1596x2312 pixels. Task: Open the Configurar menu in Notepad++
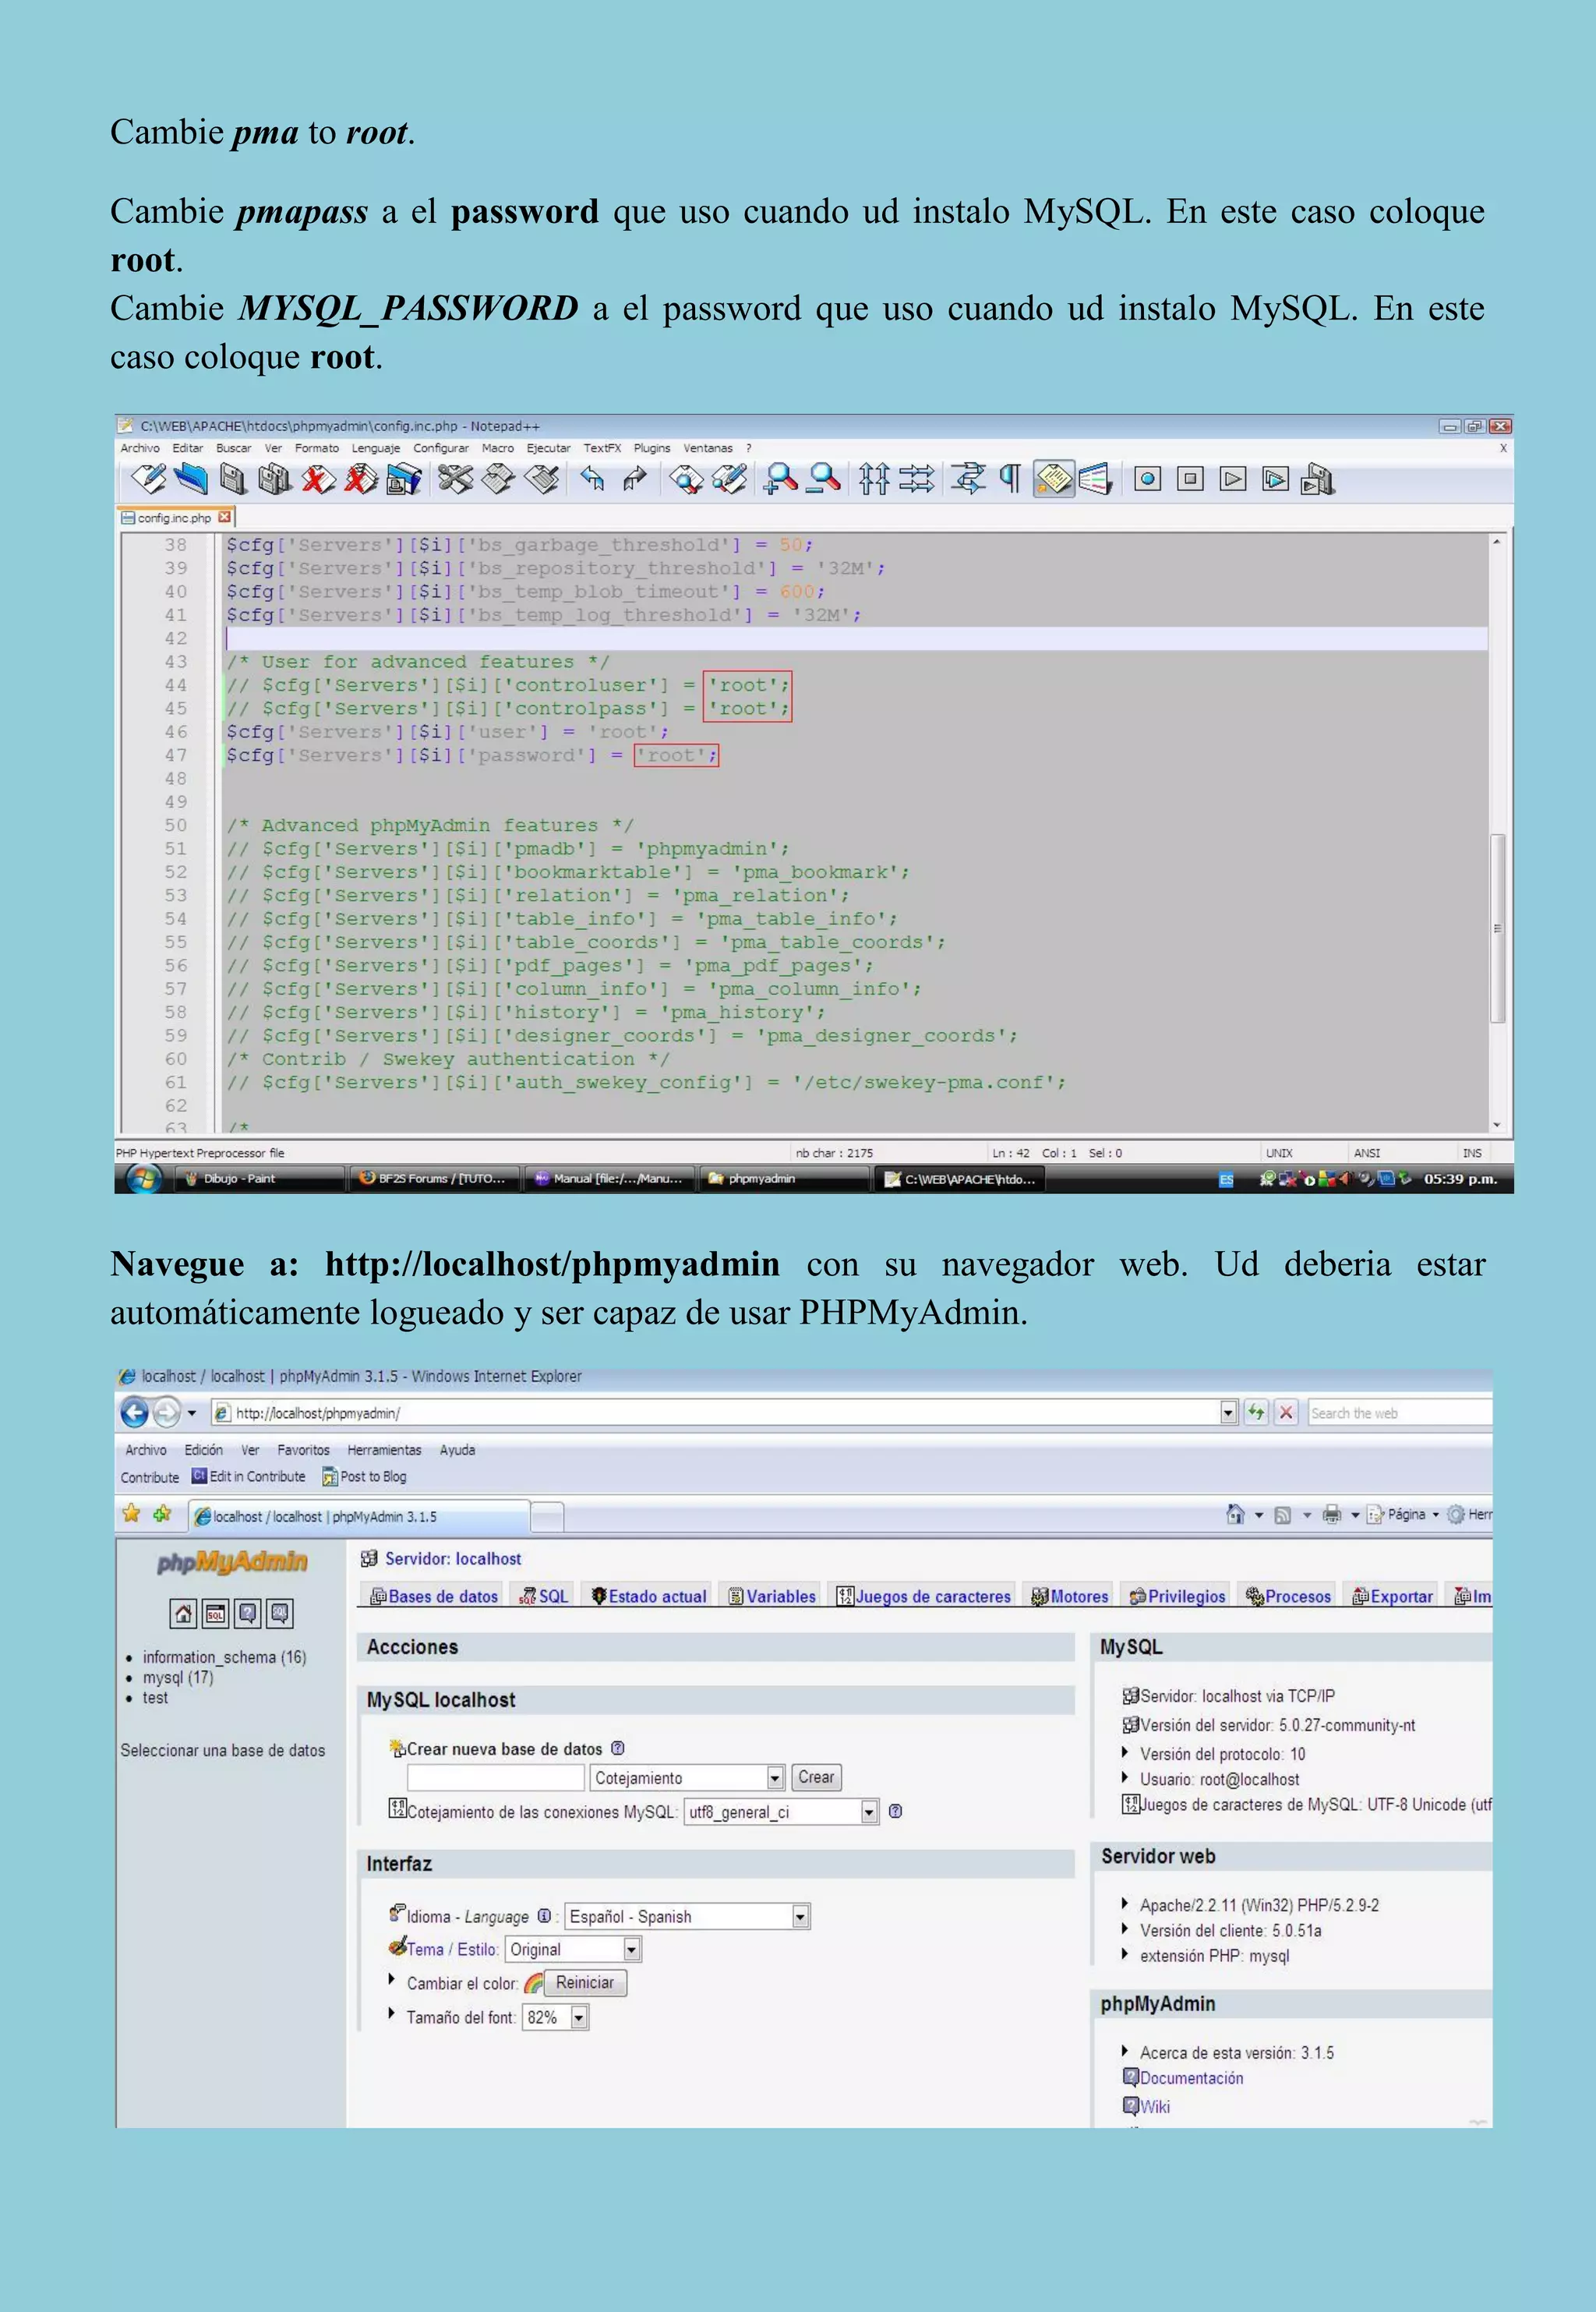441,448
